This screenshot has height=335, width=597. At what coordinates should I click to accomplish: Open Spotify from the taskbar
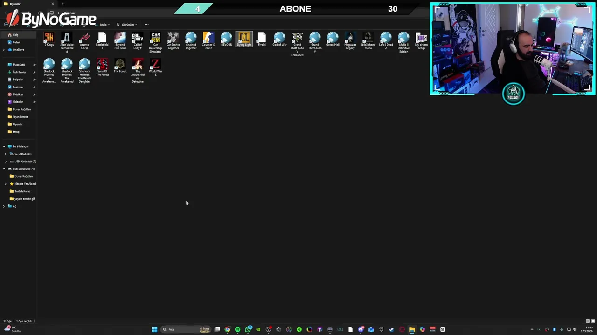click(237, 329)
